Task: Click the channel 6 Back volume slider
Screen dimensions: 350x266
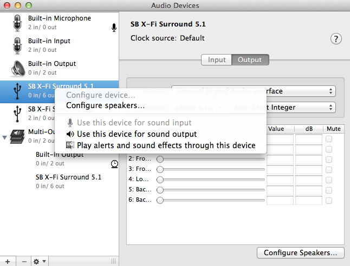Action: [x=211, y=200]
